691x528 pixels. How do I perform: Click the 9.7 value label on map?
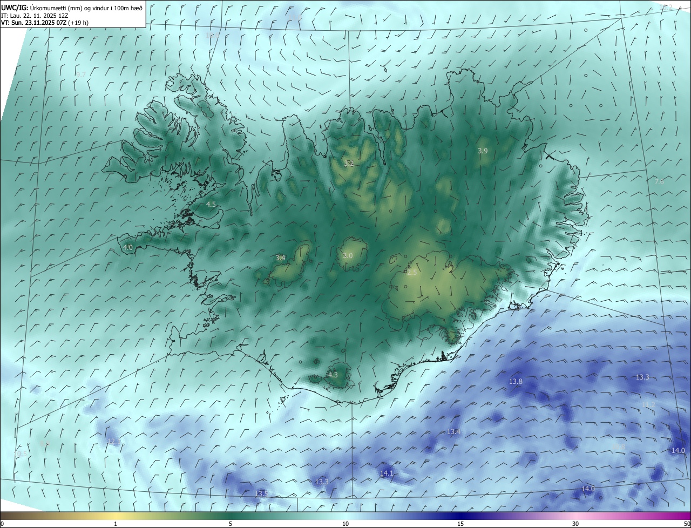tap(80, 75)
